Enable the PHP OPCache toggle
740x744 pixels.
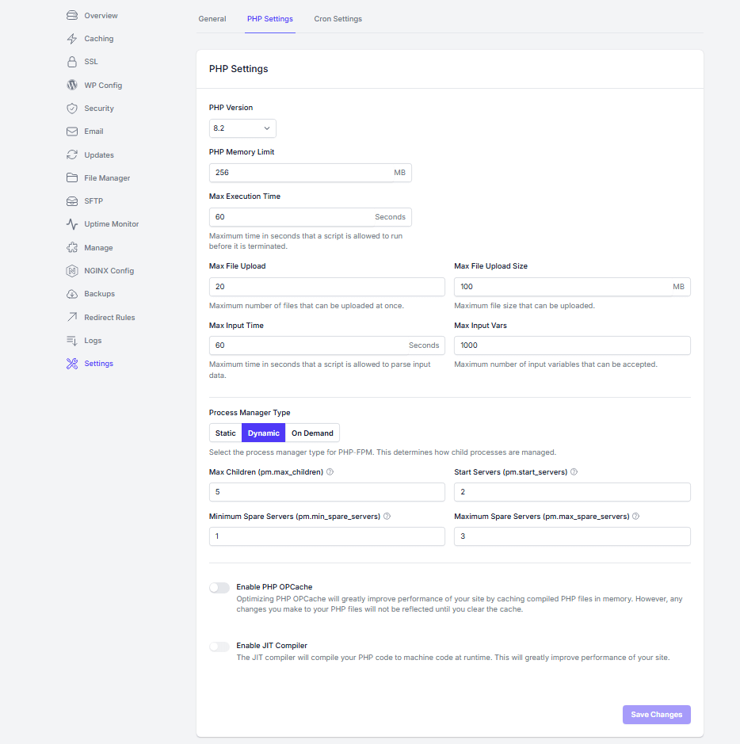tap(219, 588)
